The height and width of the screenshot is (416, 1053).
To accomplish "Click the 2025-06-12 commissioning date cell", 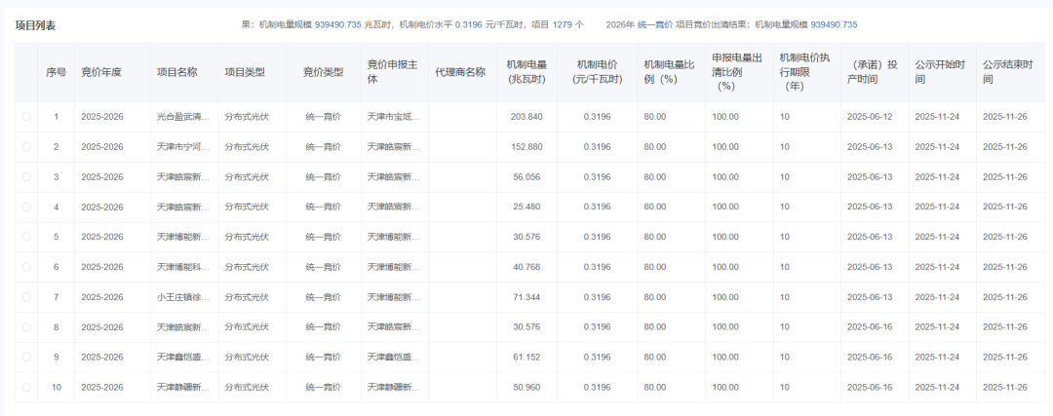I will [870, 117].
